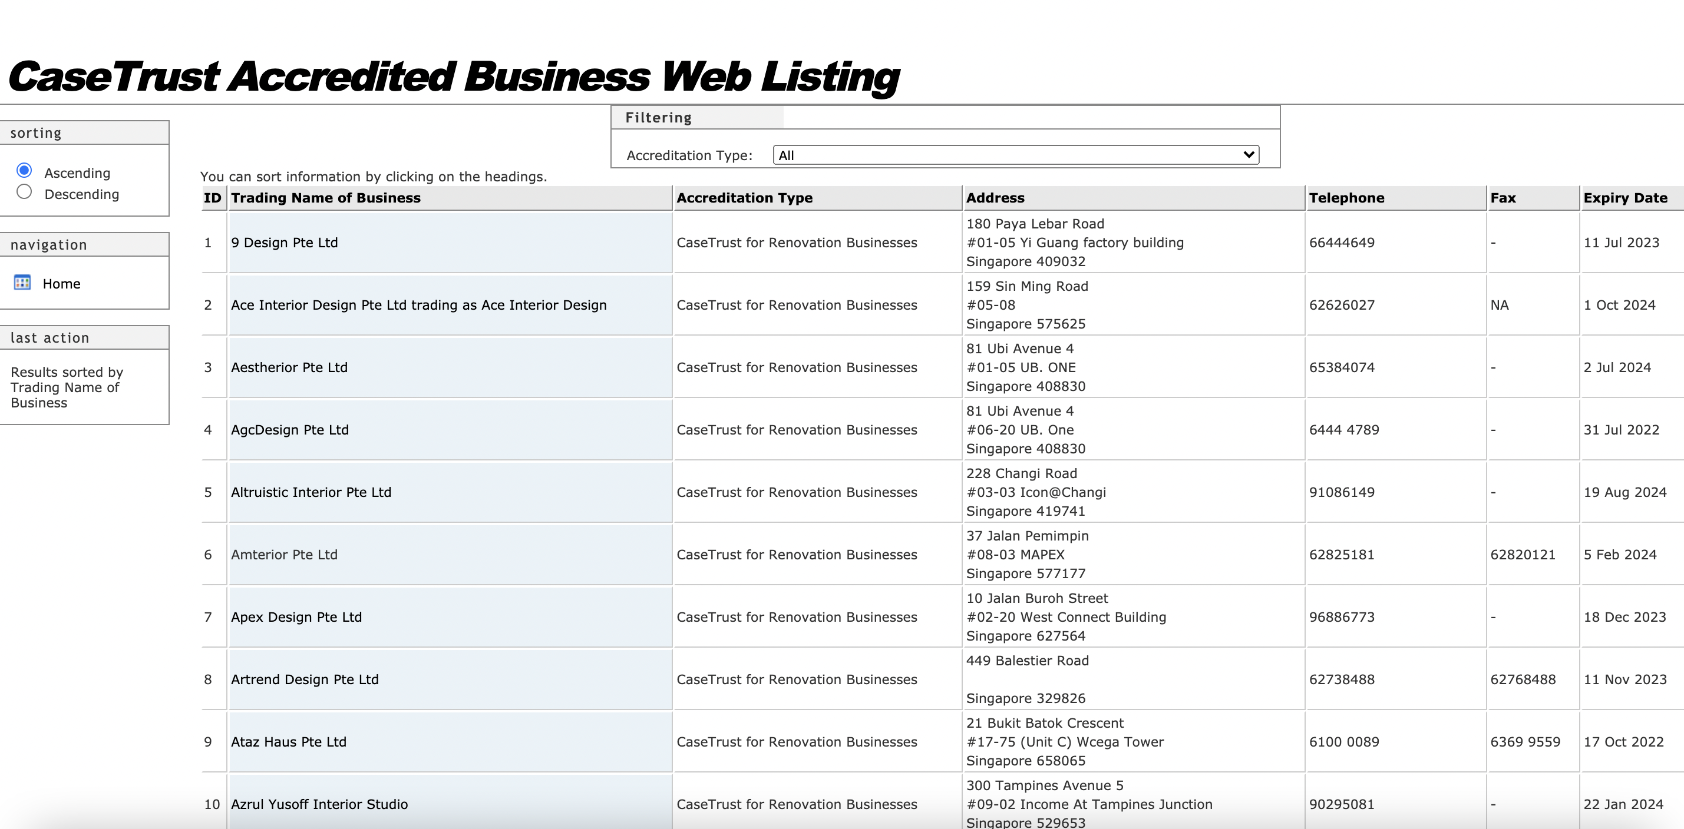Click fax number 6369 9559
Image resolution: width=1684 pixels, height=829 pixels.
point(1525,742)
